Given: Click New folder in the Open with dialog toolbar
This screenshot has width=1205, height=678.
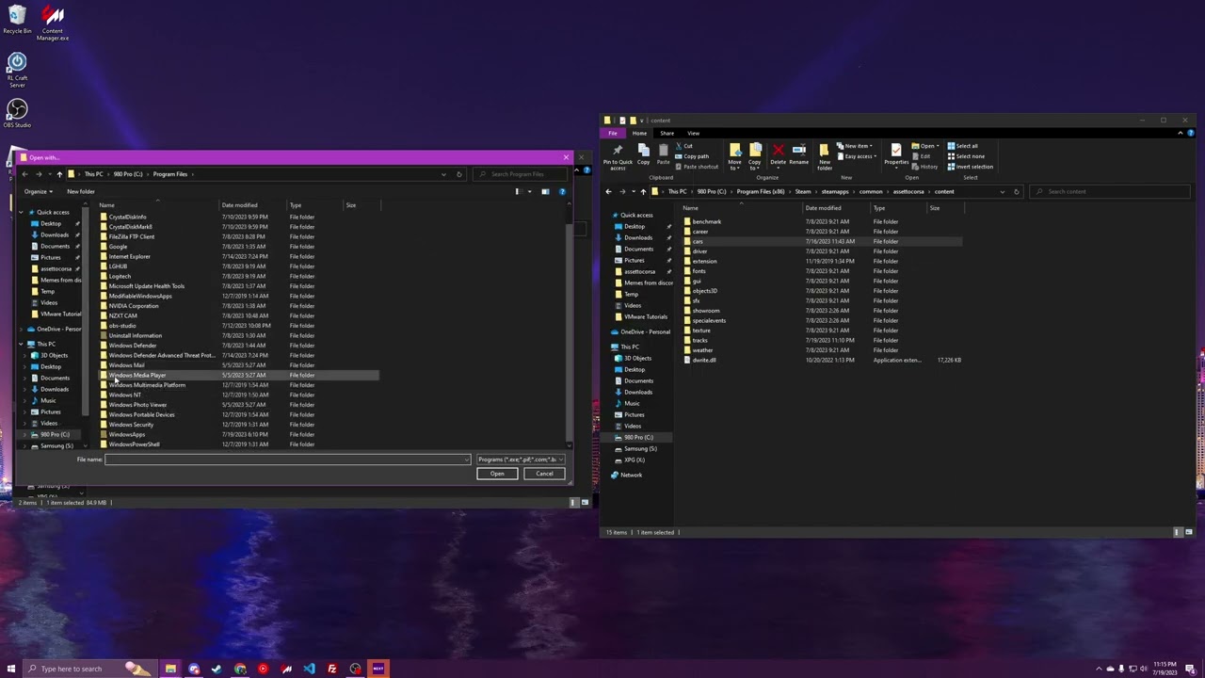Looking at the screenshot, I should click(x=81, y=191).
